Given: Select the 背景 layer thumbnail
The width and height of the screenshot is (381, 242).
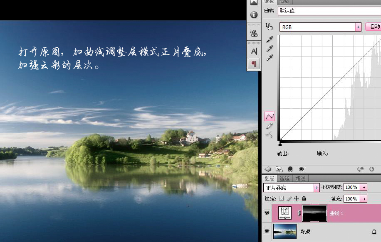Looking at the screenshot, I should [x=285, y=231].
